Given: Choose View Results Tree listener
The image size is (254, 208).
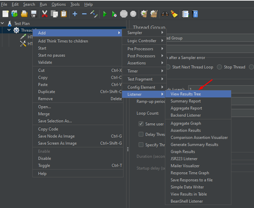Looking at the screenshot, I should (185, 94).
